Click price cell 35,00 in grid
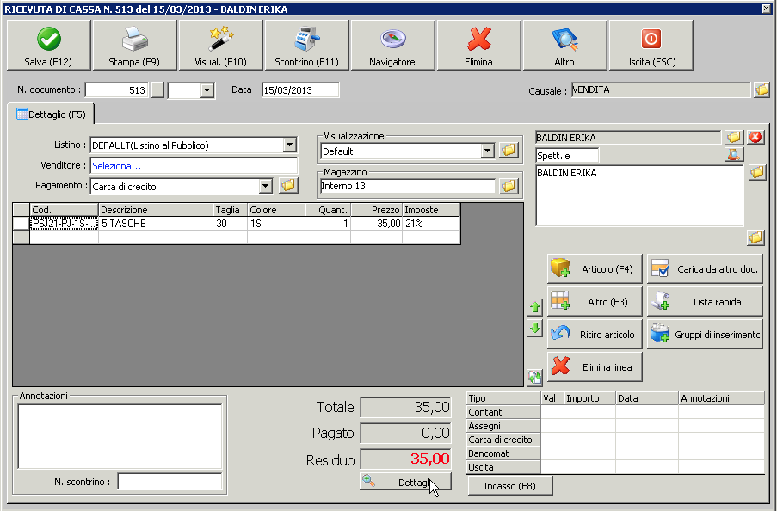The height and width of the screenshot is (511, 777). coord(377,224)
